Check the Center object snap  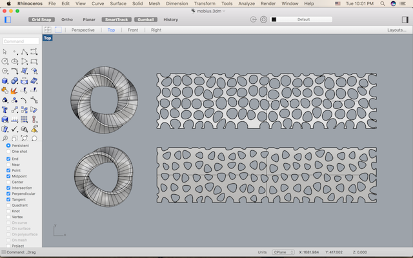click(8, 182)
